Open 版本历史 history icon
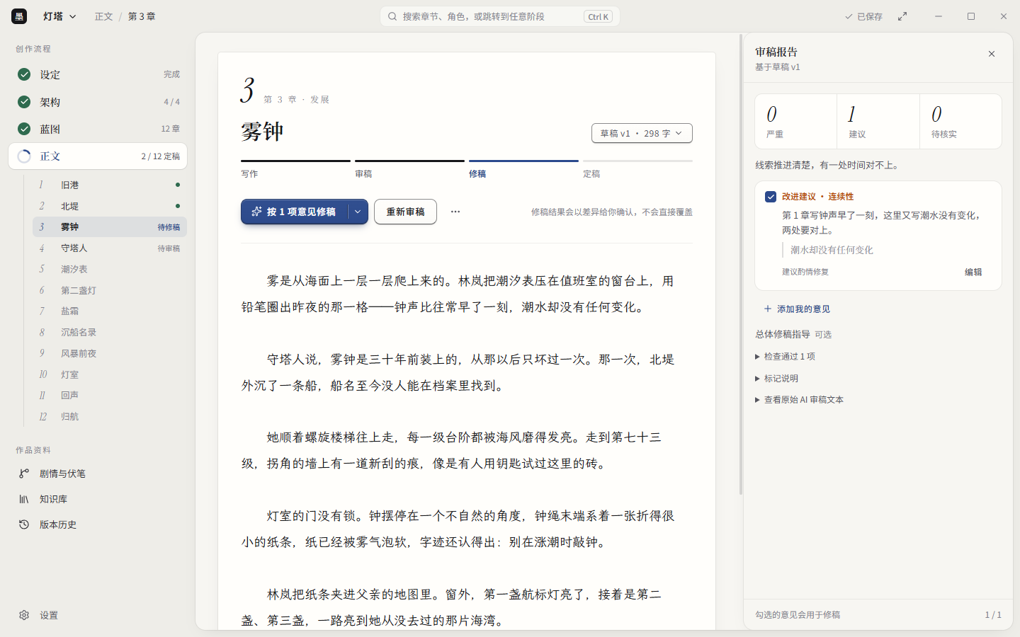1020x637 pixels. tap(24, 524)
